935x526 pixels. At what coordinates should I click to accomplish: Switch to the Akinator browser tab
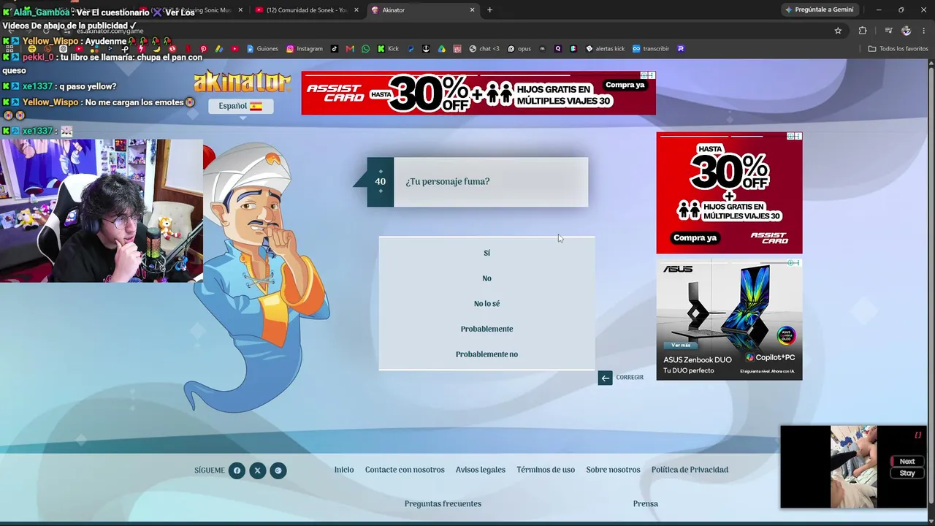coord(422,10)
